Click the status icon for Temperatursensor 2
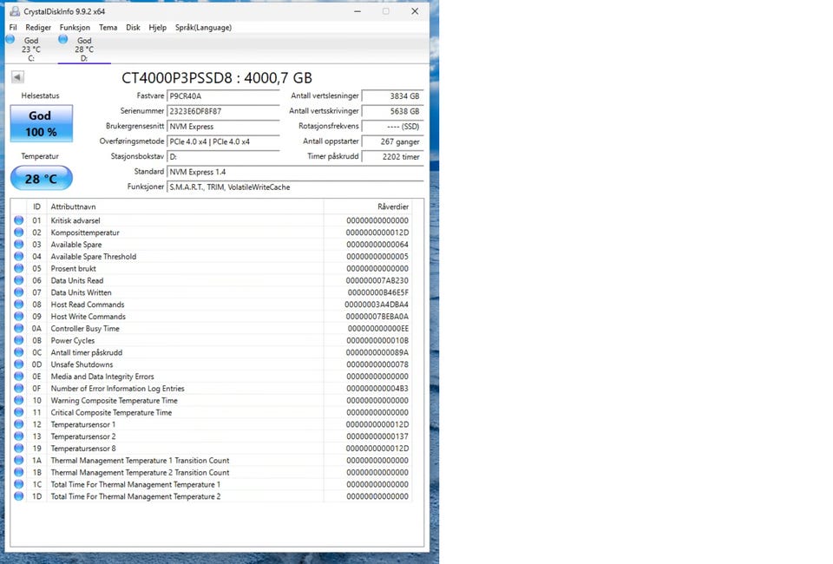The height and width of the screenshot is (564, 833). [x=18, y=436]
